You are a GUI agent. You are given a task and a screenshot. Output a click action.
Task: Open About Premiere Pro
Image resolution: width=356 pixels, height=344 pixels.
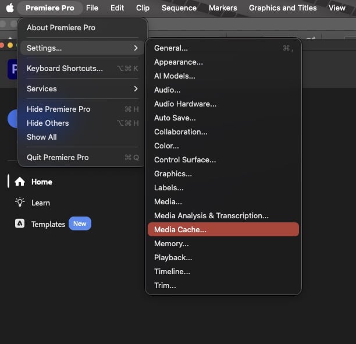coord(61,28)
